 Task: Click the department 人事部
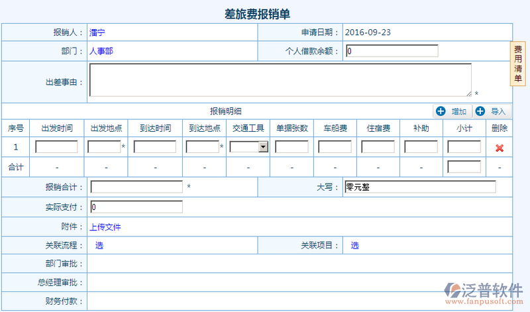101,51
